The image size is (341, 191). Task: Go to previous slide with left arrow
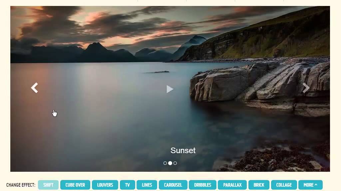click(x=34, y=88)
